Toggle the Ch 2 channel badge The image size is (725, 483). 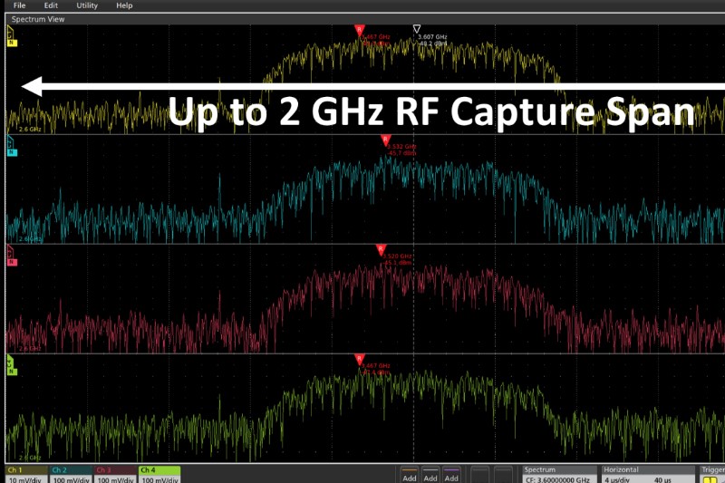tap(69, 474)
